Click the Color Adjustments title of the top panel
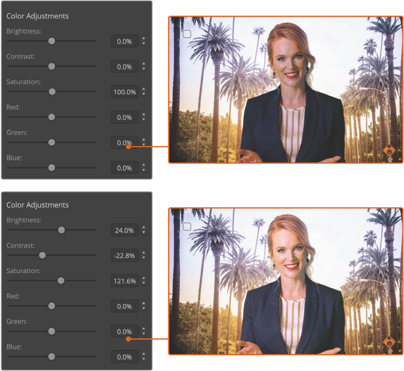This screenshot has width=404, height=371. (38, 16)
